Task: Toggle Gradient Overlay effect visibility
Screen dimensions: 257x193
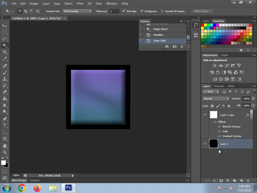Action: 219,136
